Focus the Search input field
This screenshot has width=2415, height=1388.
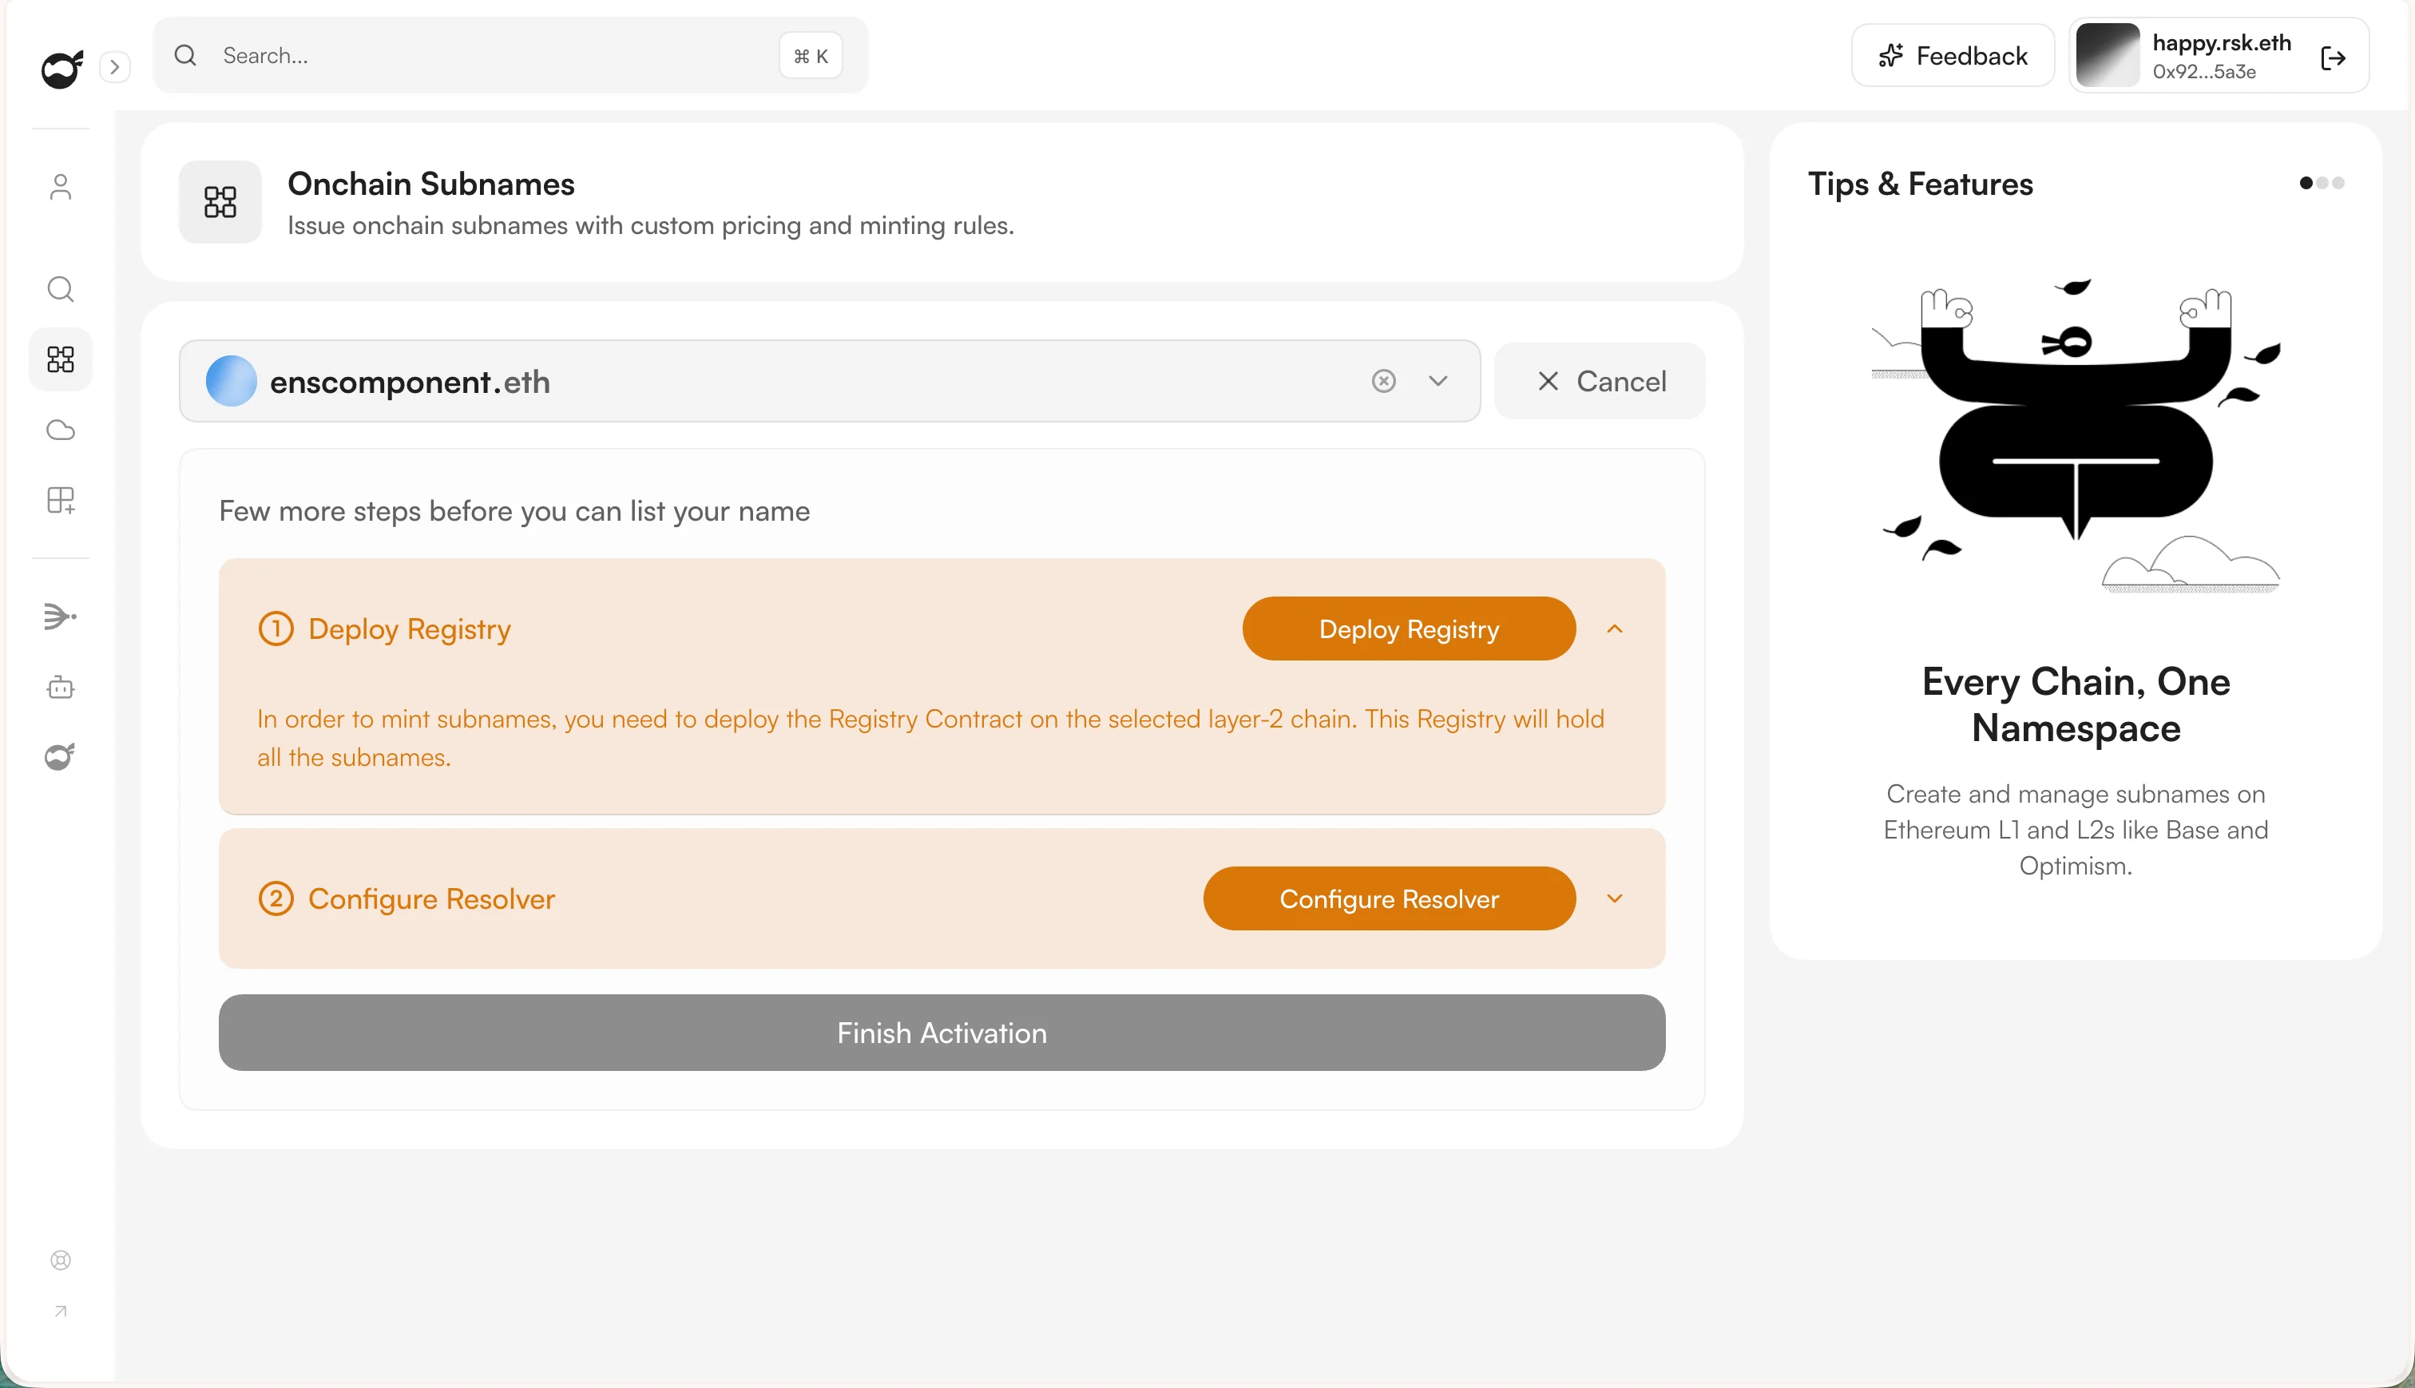tap(511, 55)
